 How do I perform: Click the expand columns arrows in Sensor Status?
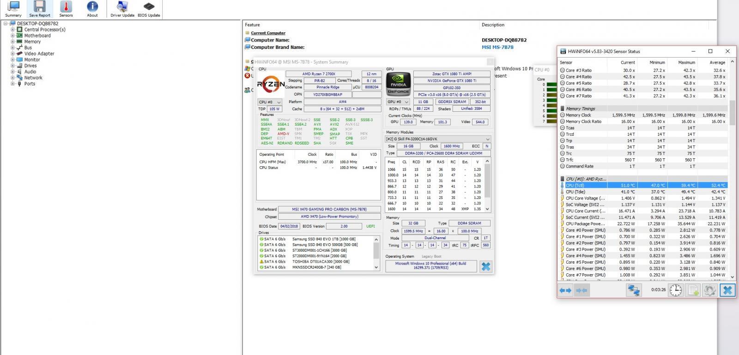coord(565,290)
